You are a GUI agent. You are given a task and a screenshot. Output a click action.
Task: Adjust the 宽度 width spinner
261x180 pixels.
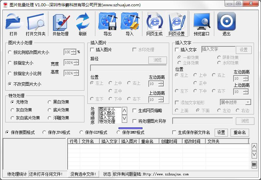point(76,63)
